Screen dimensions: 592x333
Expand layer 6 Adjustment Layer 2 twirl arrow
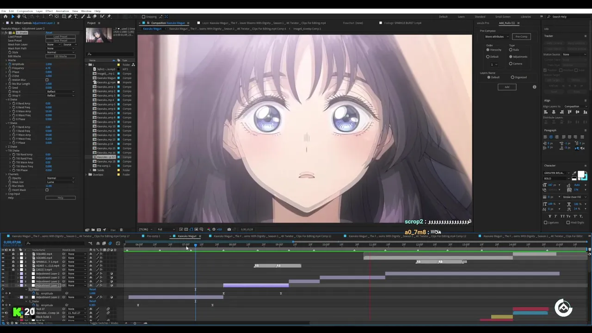tap(18, 274)
